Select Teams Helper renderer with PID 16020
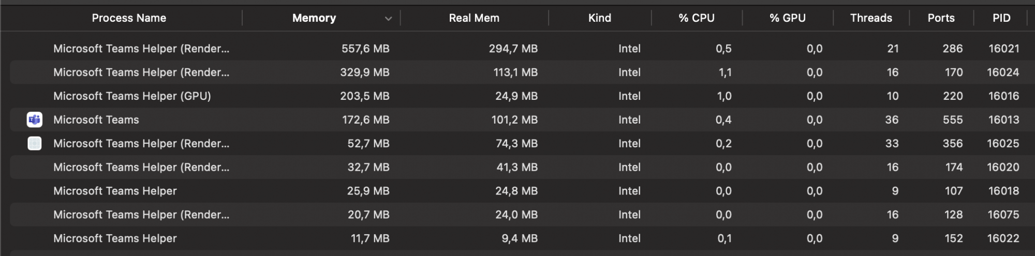This screenshot has width=1035, height=256. [x=141, y=168]
